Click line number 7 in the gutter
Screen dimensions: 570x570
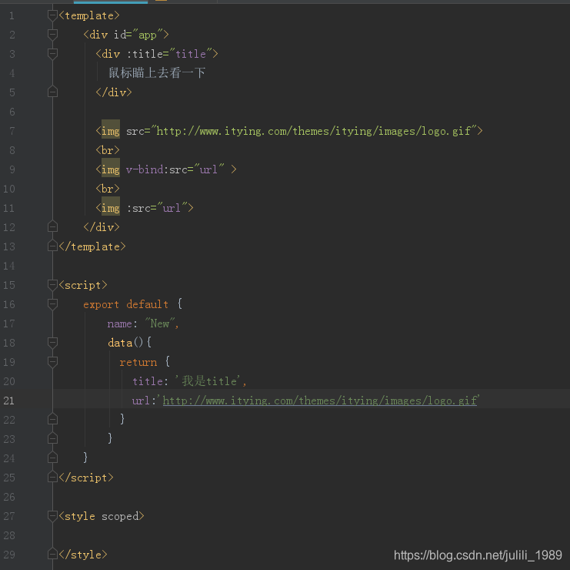[12, 131]
